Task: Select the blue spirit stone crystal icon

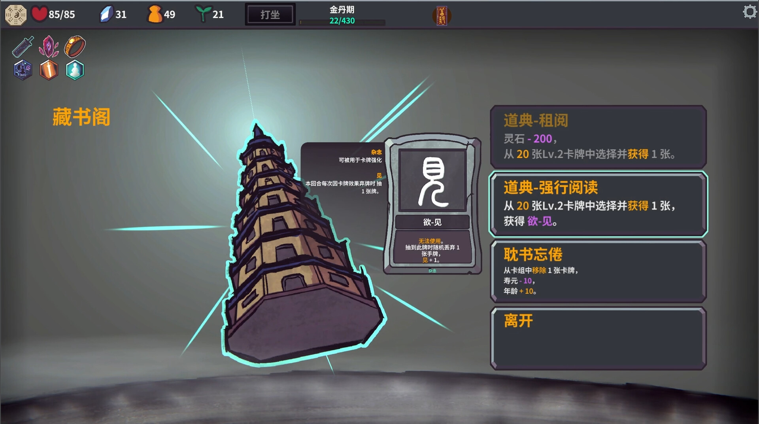Action: pos(106,14)
